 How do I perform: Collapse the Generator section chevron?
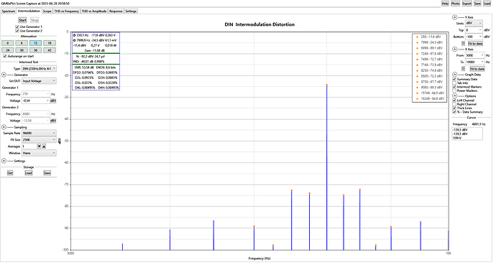(x=4, y=75)
